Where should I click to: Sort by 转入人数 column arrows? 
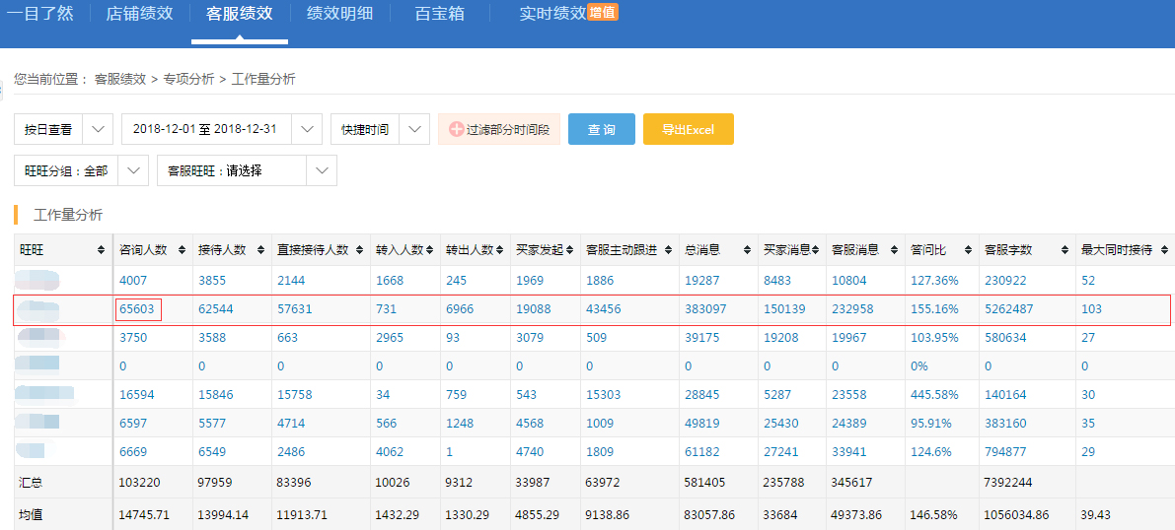tap(430, 251)
